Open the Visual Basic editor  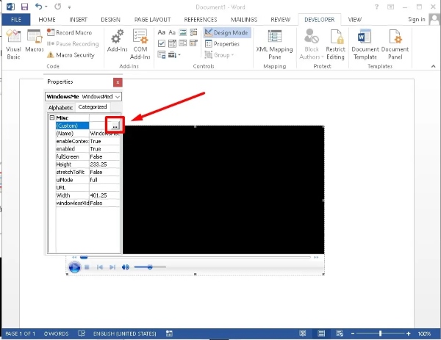[12, 43]
